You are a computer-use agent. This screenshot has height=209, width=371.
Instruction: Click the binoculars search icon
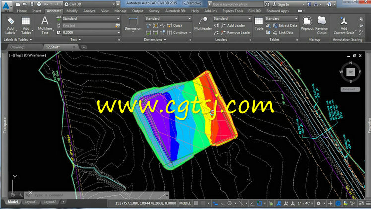pyautogui.click(x=267, y=4)
